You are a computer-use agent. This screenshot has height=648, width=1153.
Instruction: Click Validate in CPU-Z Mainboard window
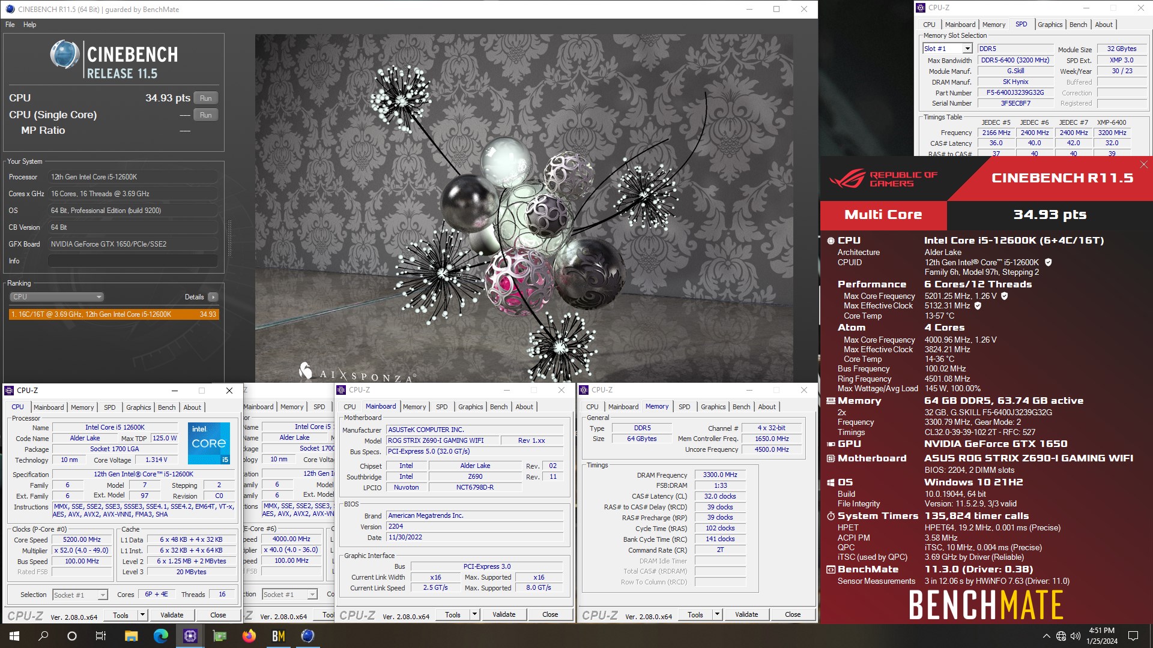coord(504,614)
